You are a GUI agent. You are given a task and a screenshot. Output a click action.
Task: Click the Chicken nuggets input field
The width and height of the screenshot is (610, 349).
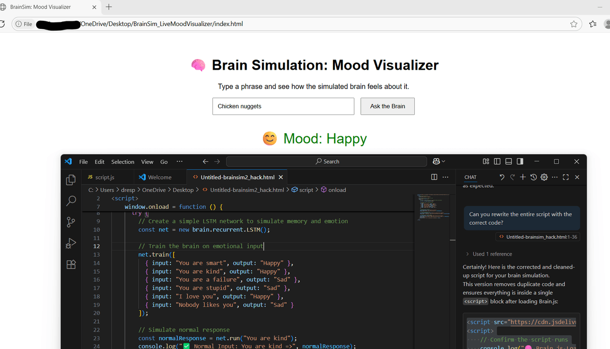coord(283,106)
